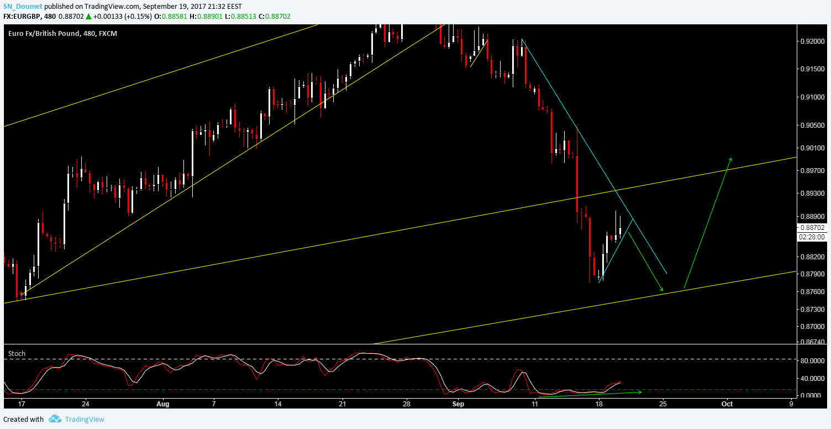This screenshot has width=831, height=429.
Task: Click the 0.89300 price axis label
Action: pyautogui.click(x=813, y=194)
